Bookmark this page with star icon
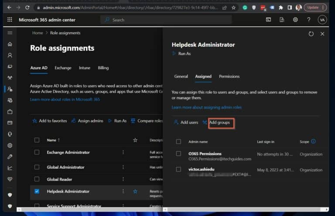The width and height of the screenshot is (335, 216). pos(233,8)
